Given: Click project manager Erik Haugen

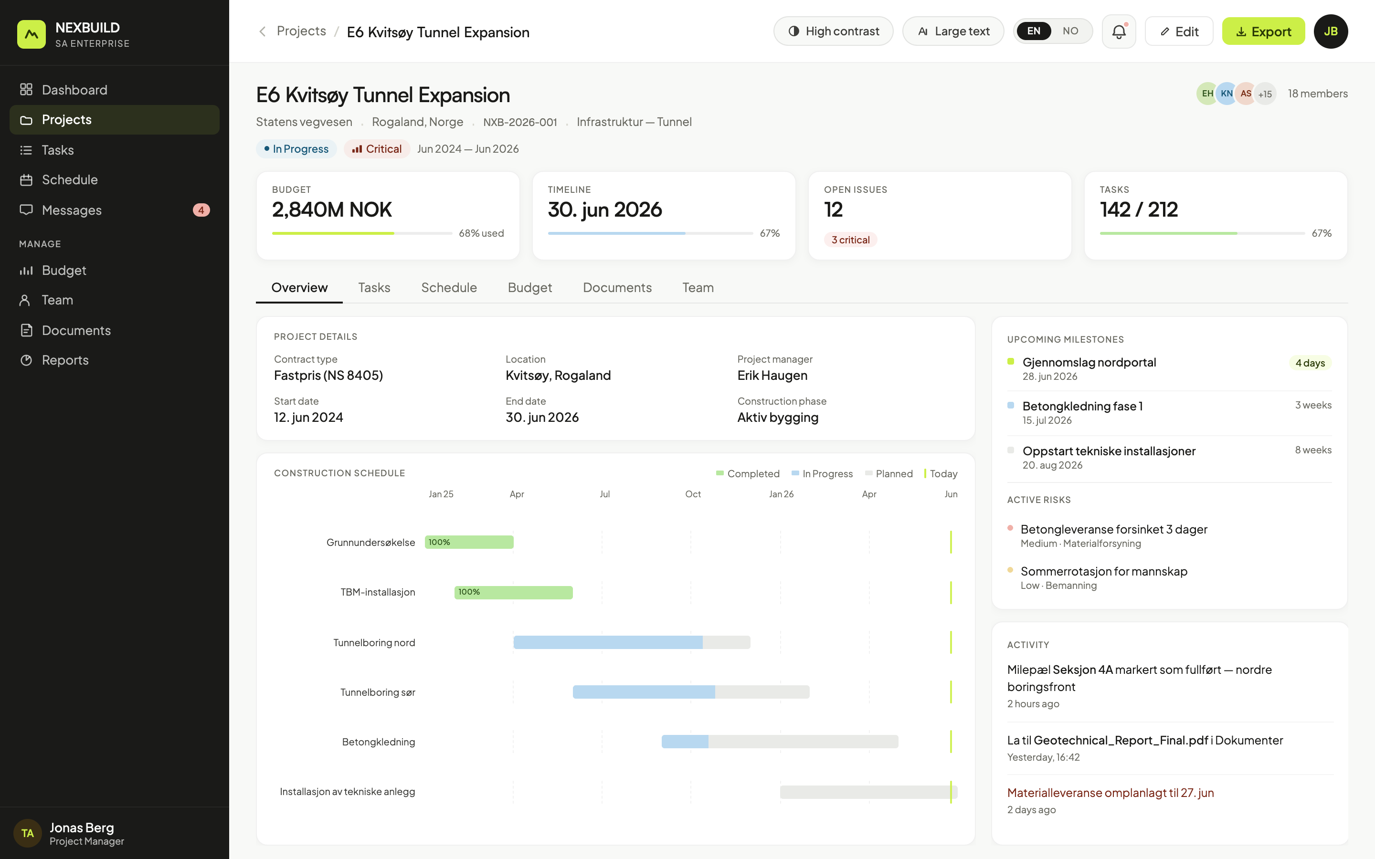Looking at the screenshot, I should (772, 376).
